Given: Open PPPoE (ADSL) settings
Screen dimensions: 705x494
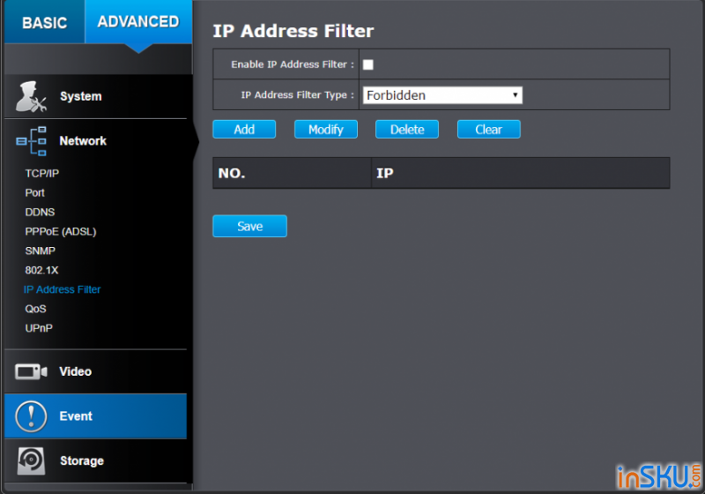Looking at the screenshot, I should click(61, 232).
